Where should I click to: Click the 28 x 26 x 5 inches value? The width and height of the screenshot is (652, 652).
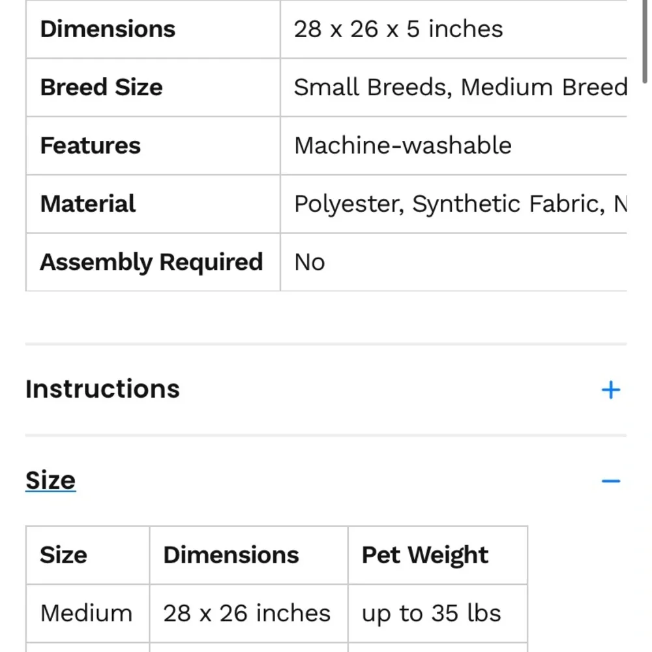pyautogui.click(x=398, y=29)
